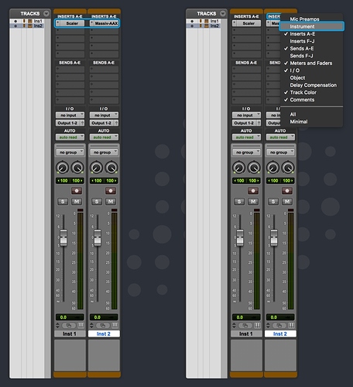The height and width of the screenshot is (387, 353).
Task: Click Inst 1 left pan knob, right mixer
Action: tap(239, 168)
